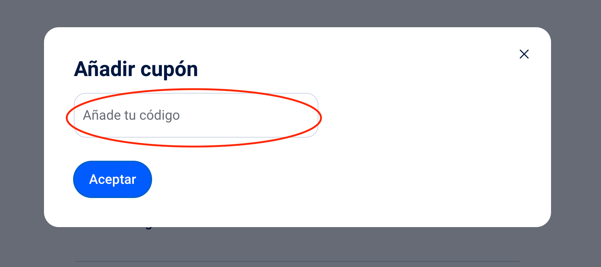Confirm the coupon with Aceptar
Viewport: 601px width, 267px height.
pos(113,179)
